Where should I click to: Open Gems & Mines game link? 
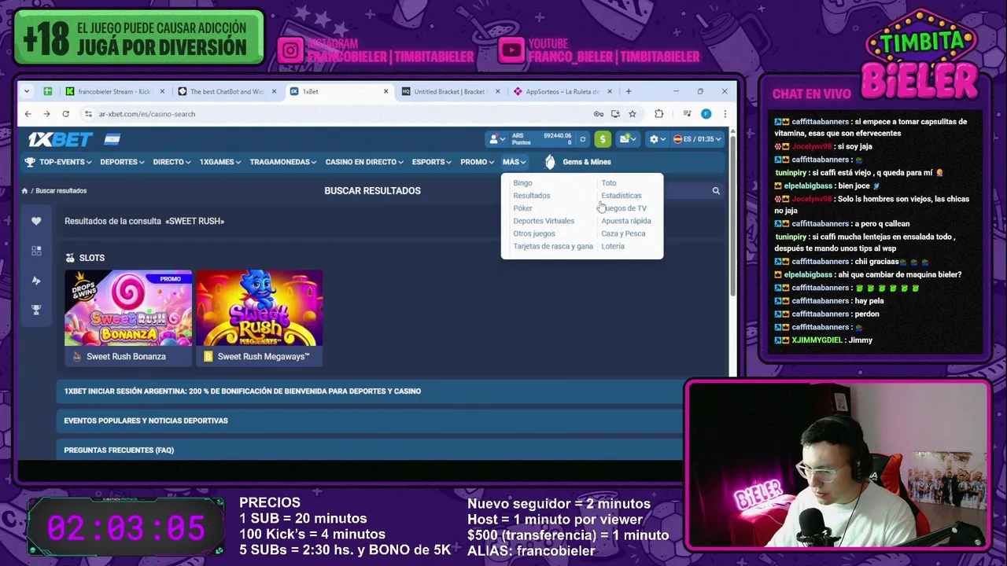pyautogui.click(x=578, y=162)
